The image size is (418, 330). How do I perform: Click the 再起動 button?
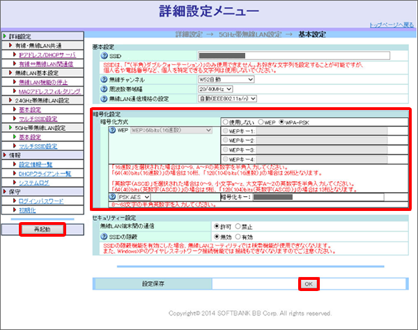[42, 229]
